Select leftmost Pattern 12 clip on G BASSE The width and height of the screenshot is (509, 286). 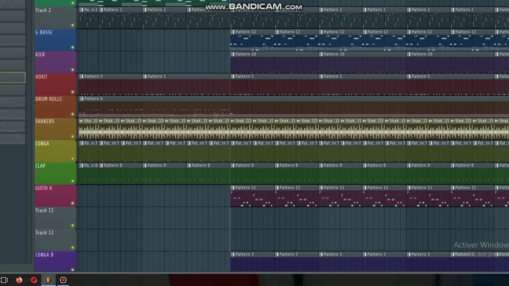tap(252, 40)
